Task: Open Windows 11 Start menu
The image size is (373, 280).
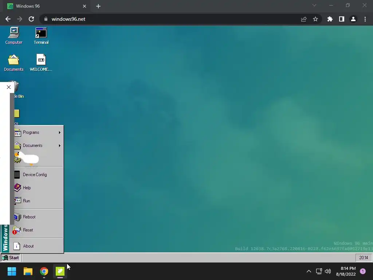Action: (x=12, y=271)
